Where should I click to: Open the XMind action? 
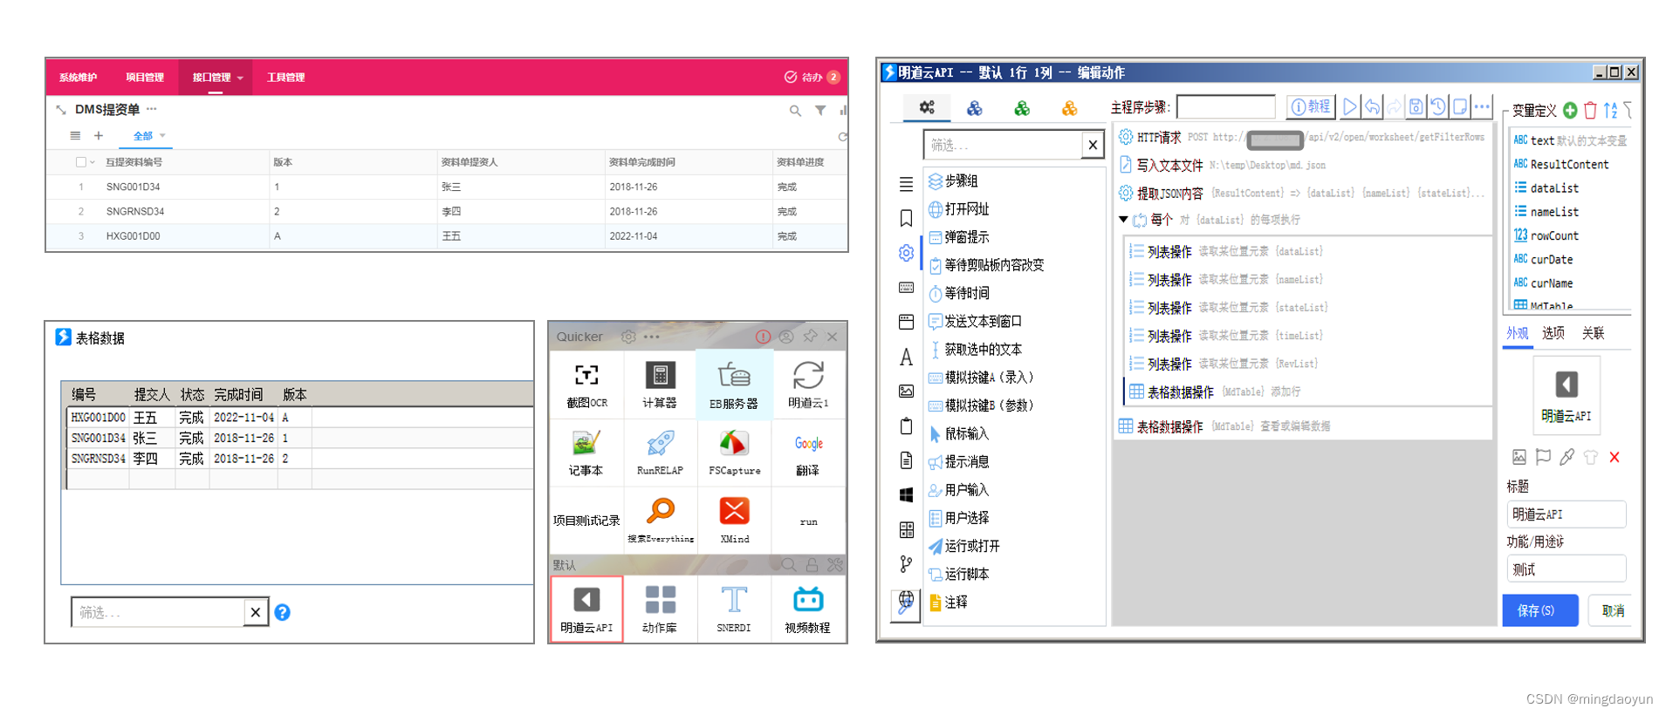[x=734, y=521]
